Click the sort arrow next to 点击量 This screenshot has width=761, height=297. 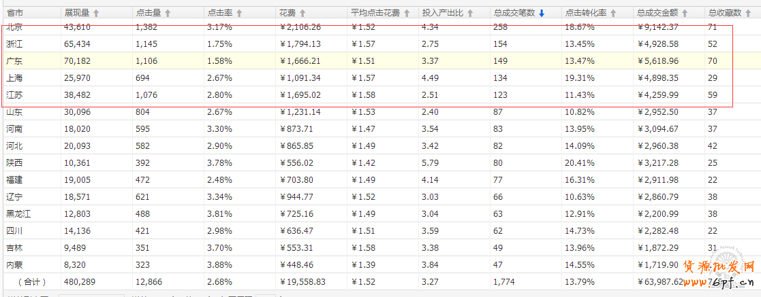[168, 13]
